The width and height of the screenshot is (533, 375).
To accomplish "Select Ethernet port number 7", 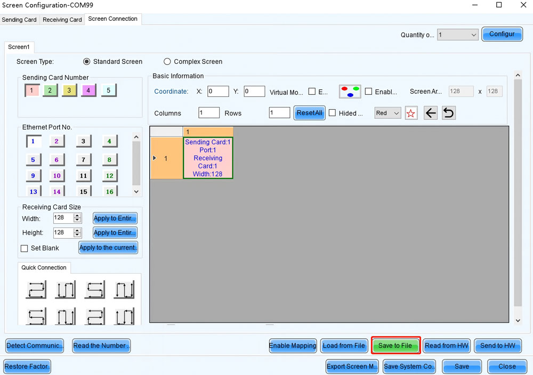I will 83,160.
